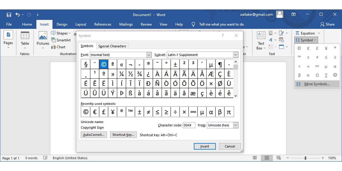342x171 pixels.
Task: Add a WordArt element
Action: (270, 40)
